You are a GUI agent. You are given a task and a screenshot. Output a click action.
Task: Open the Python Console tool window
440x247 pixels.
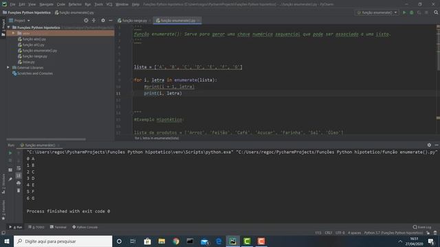[x=85, y=227]
